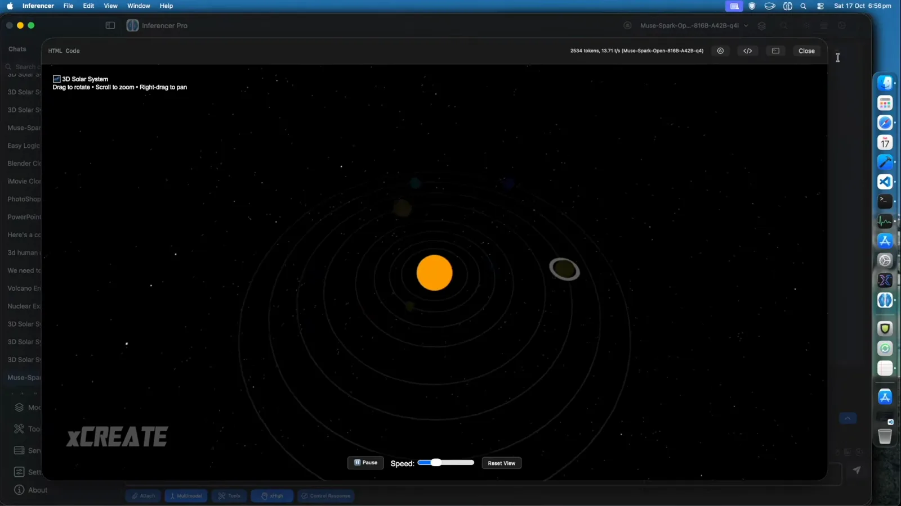Open the Edit menu
This screenshot has height=506, width=901.
[x=88, y=6]
